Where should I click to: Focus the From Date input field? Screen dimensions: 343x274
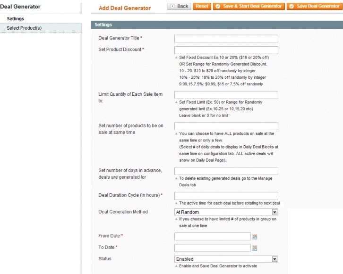pyautogui.click(x=213, y=236)
